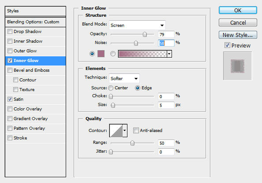
Task: Select the Pattern Overlay style row
Action: tap(35, 128)
